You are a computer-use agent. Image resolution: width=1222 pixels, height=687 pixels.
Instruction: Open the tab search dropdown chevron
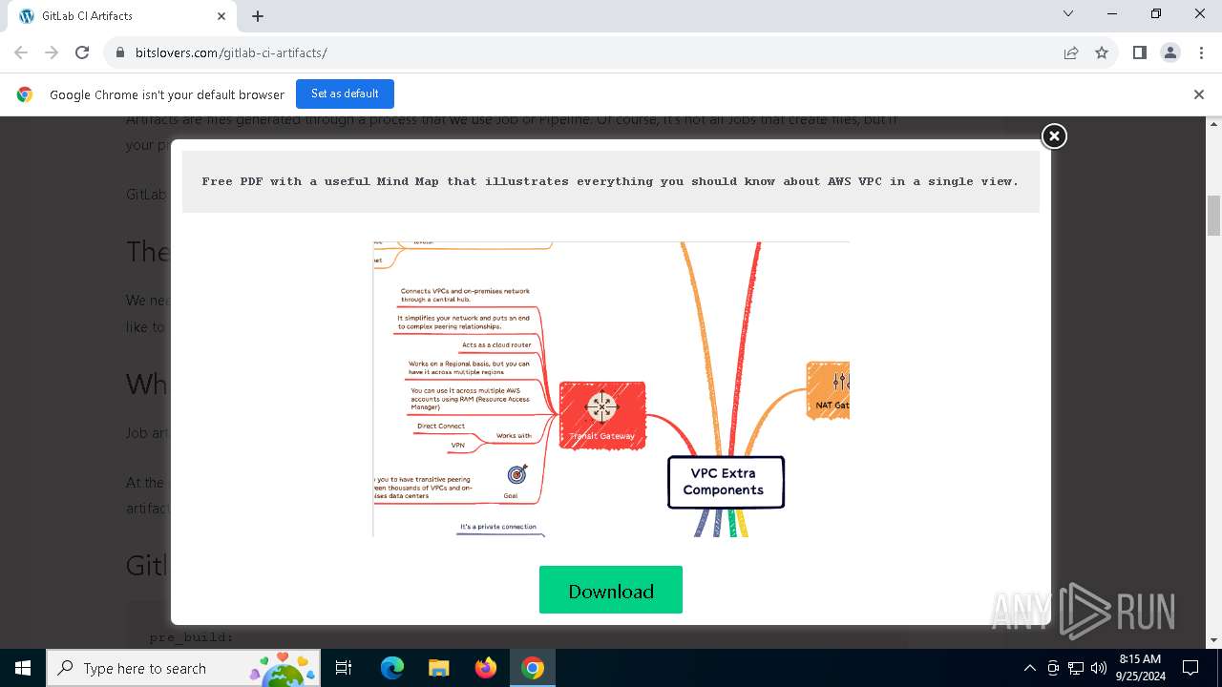[1068, 13]
